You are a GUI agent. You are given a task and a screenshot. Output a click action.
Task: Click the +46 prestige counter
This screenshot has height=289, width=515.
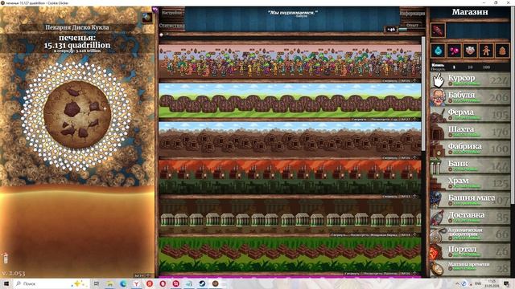(x=391, y=30)
